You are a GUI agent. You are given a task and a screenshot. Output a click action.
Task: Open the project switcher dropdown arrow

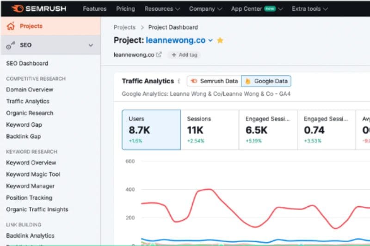pyautogui.click(x=210, y=41)
